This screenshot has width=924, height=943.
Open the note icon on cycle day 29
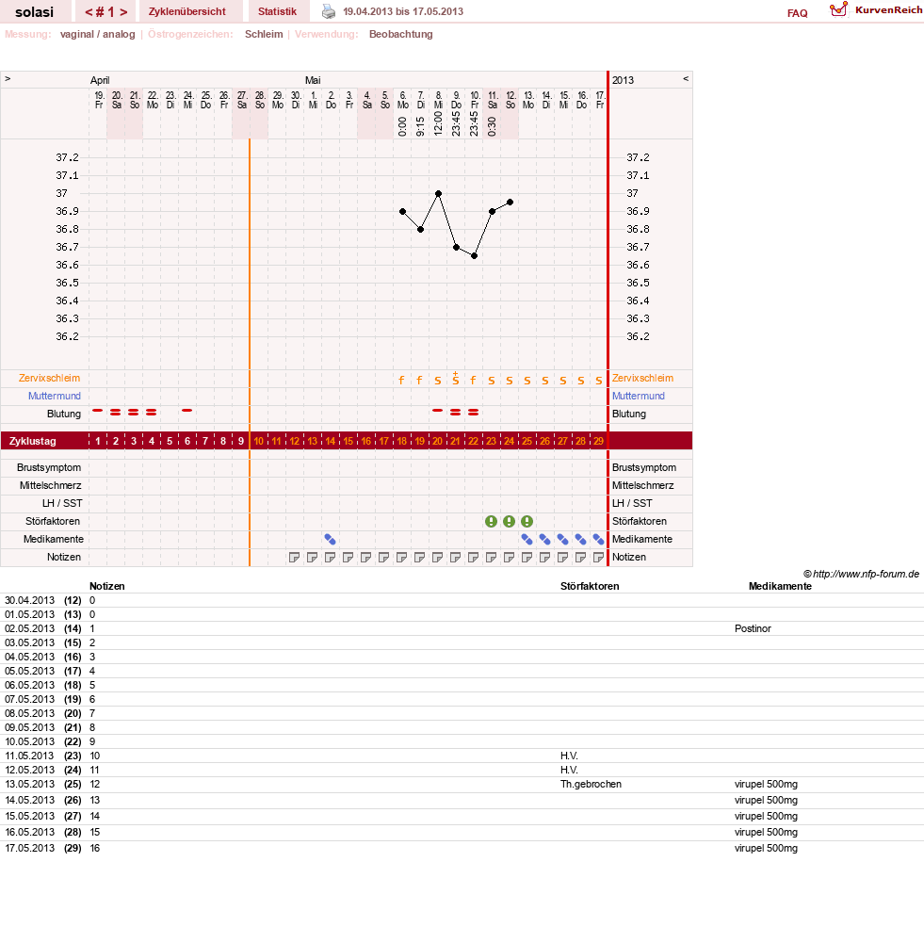coord(598,558)
